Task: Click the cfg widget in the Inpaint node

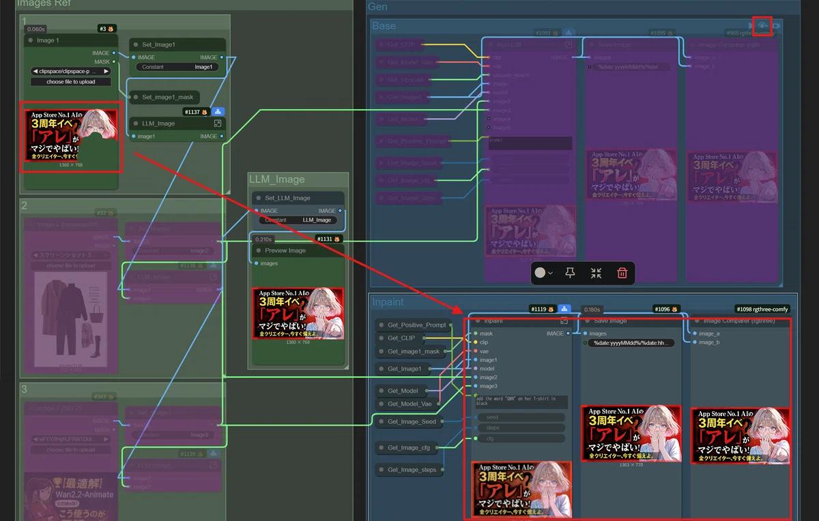Action: pos(521,438)
